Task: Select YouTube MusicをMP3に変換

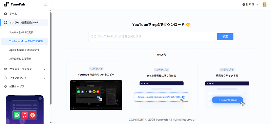Action: click(x=24, y=41)
